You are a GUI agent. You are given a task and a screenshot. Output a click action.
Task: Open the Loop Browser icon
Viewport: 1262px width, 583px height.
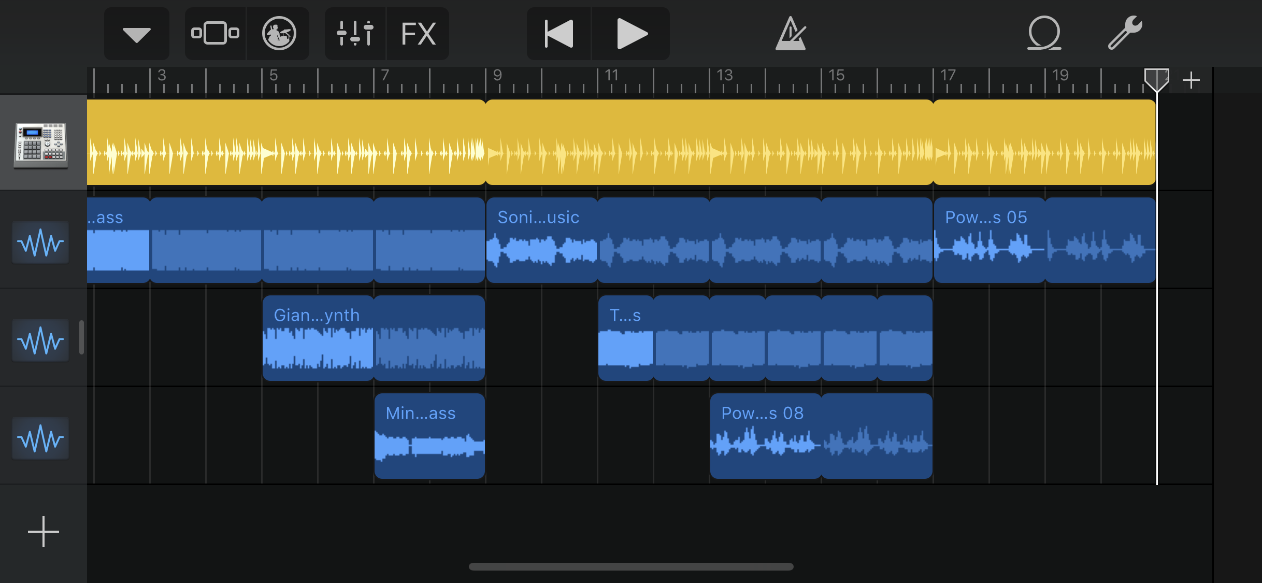pos(1044,34)
